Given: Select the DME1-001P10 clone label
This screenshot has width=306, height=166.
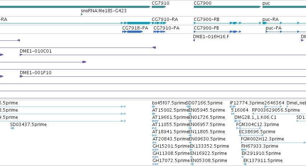Looking at the screenshot, I should click(x=36, y=72).
